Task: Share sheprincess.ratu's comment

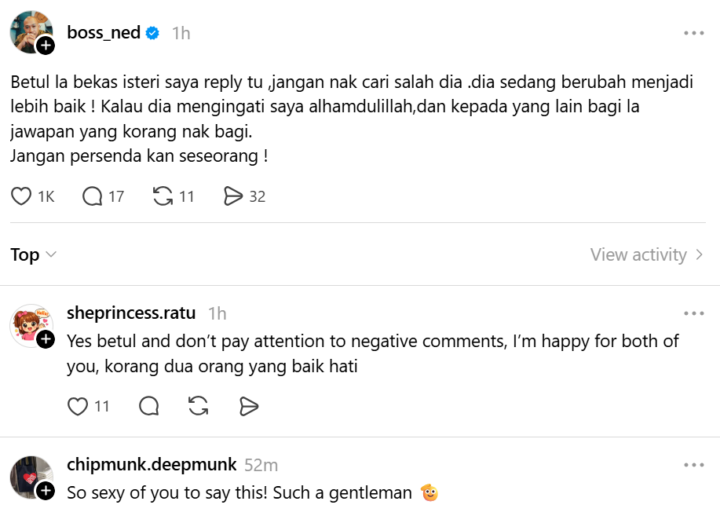Action: coord(249,406)
